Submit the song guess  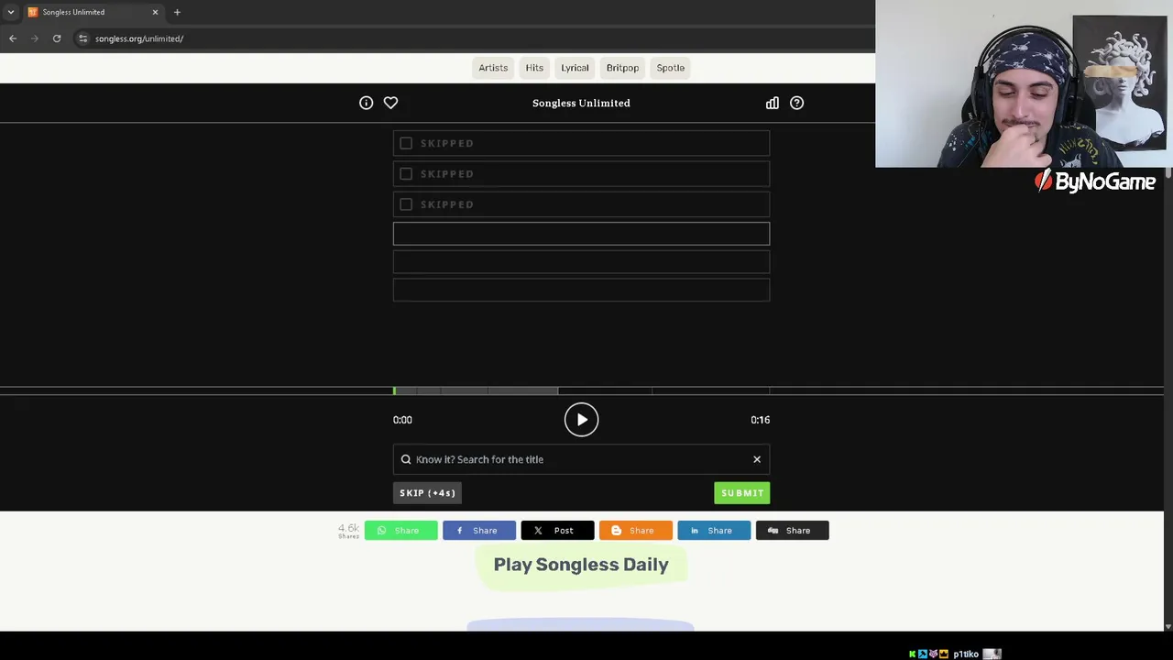742,493
